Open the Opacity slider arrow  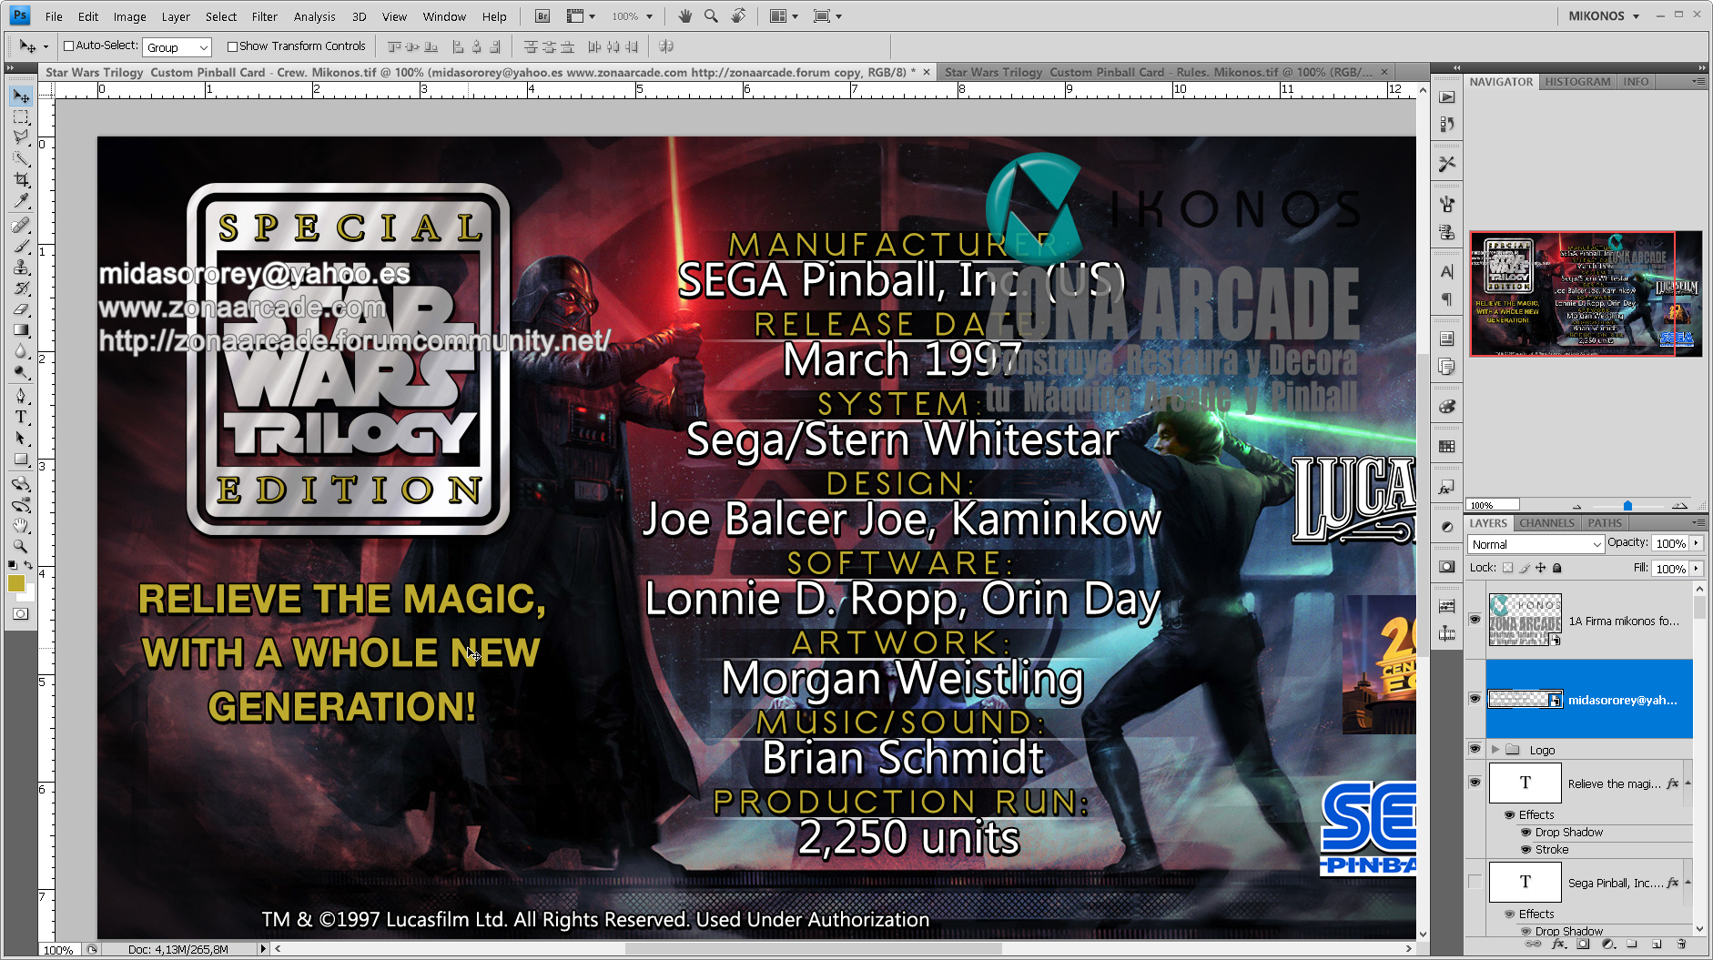point(1697,543)
